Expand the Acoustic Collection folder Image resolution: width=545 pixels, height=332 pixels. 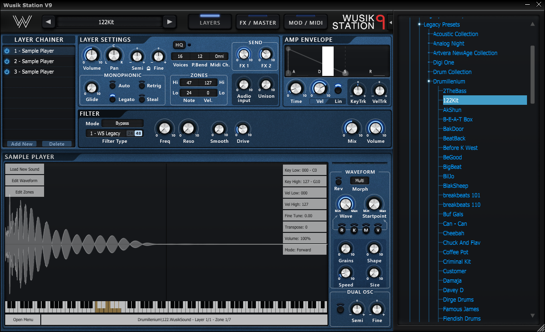pos(429,34)
